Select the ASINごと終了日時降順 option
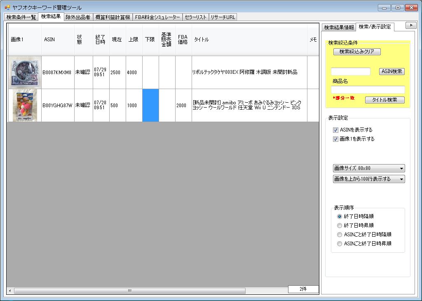The height and width of the screenshot is (301, 422). [x=340, y=235]
